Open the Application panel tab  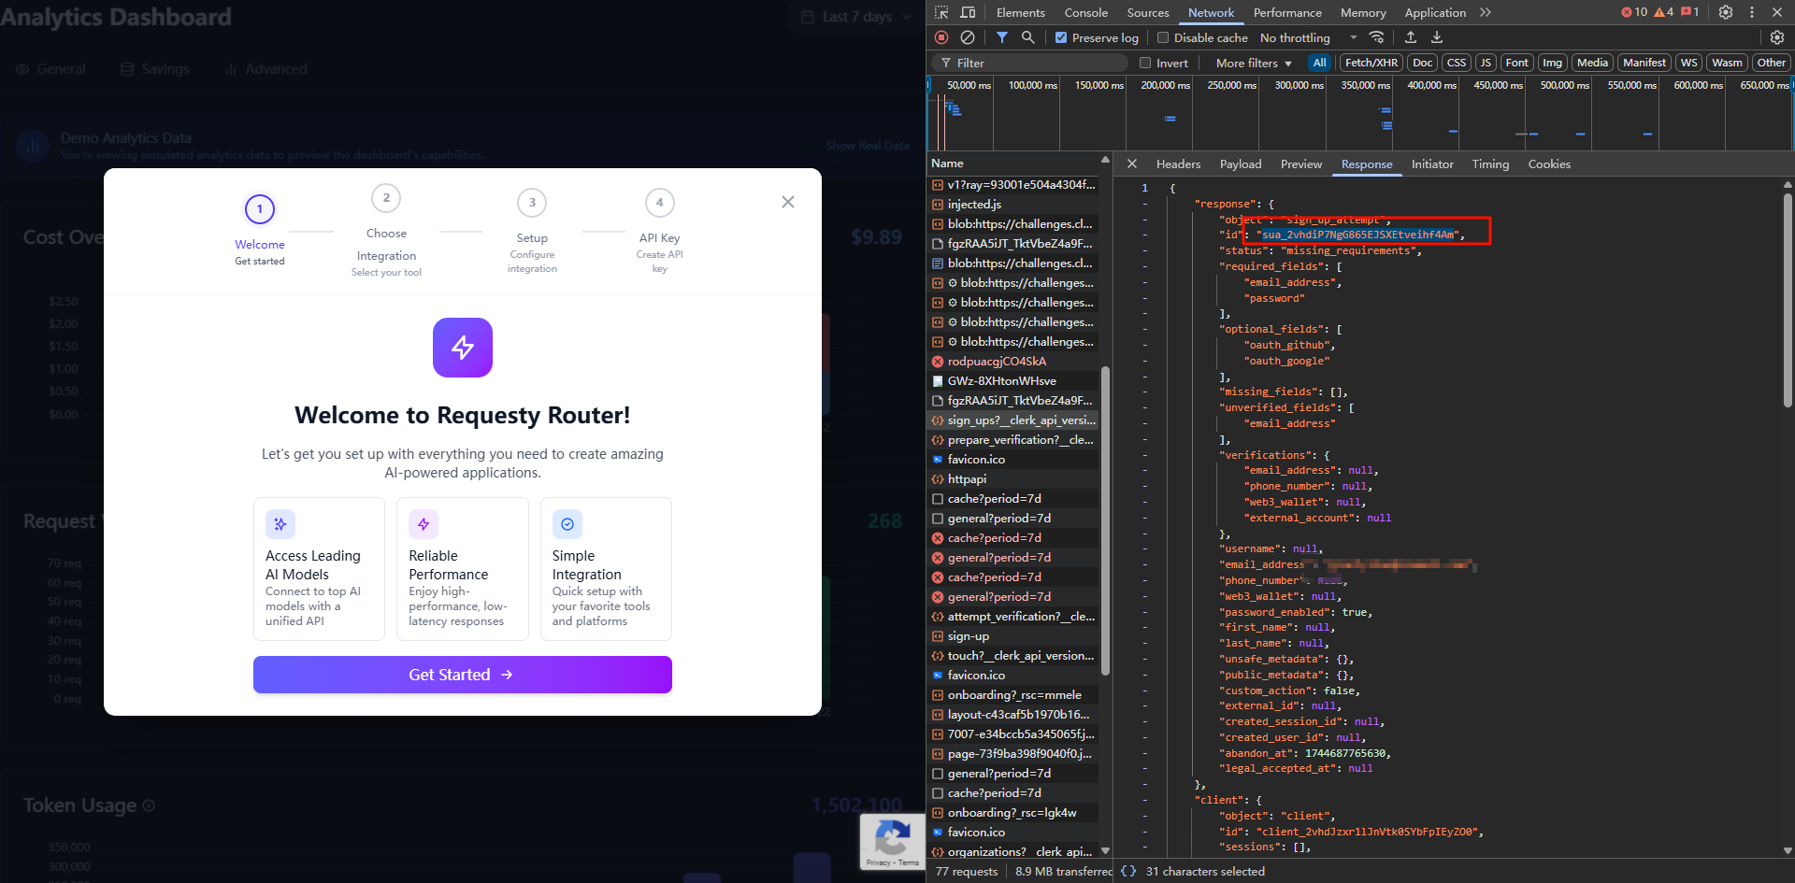click(x=1435, y=12)
